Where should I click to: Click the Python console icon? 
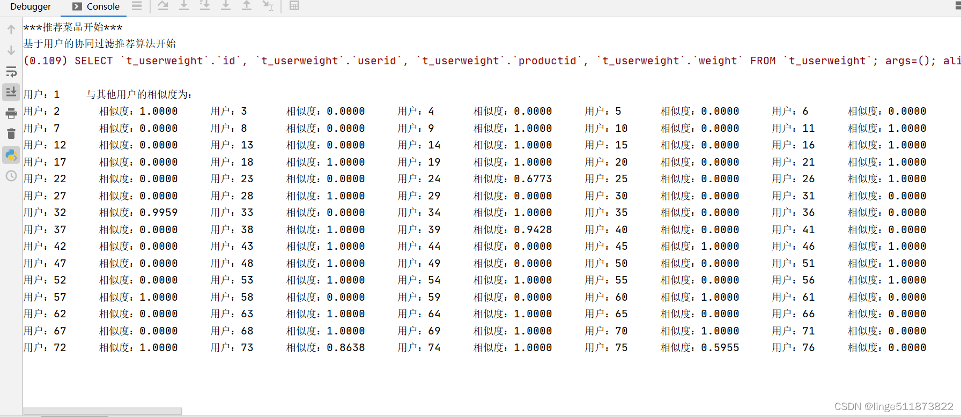point(11,155)
